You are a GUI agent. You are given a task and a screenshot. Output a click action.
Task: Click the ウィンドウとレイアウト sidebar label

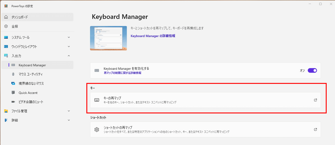pos(24,47)
